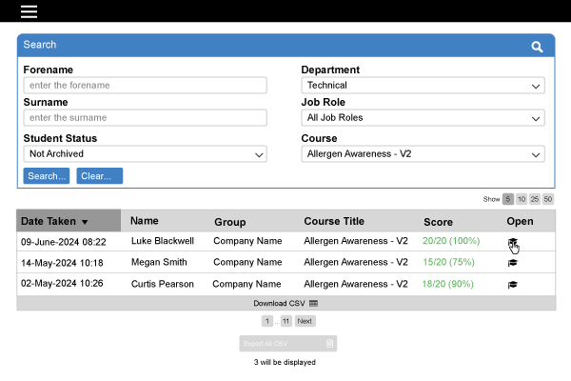The height and width of the screenshot is (381, 571).
Task: Click Export All CSV button
Action: pos(288,344)
